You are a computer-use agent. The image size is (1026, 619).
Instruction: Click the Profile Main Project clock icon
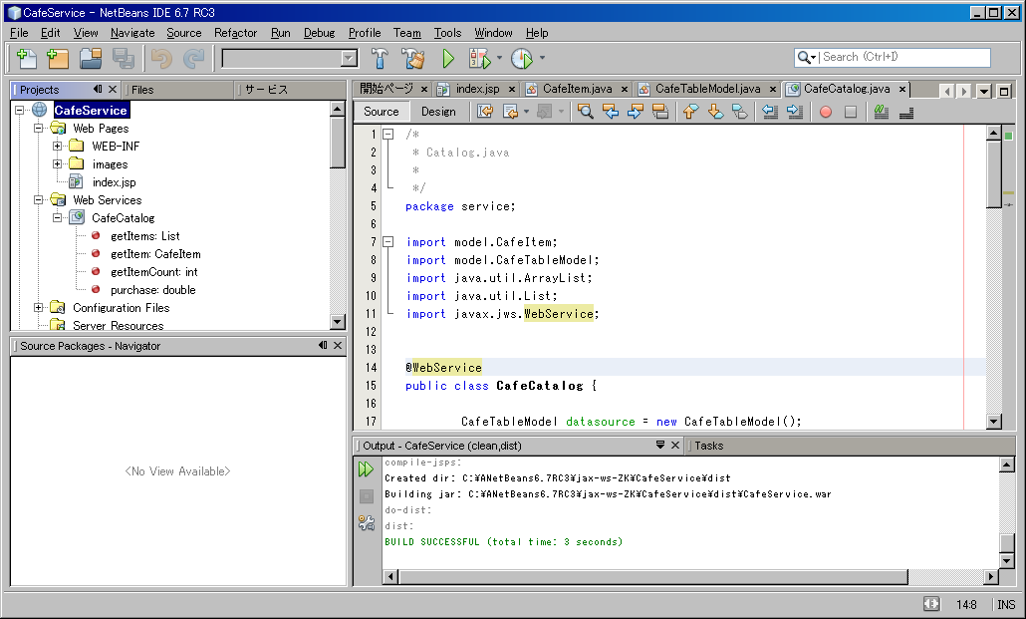[522, 58]
